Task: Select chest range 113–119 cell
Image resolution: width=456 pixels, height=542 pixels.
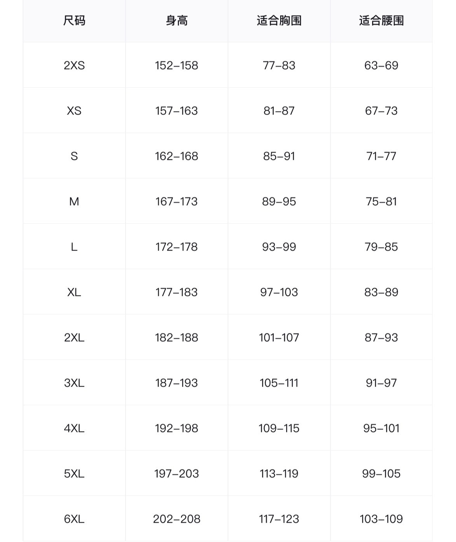Action: pyautogui.click(x=279, y=474)
